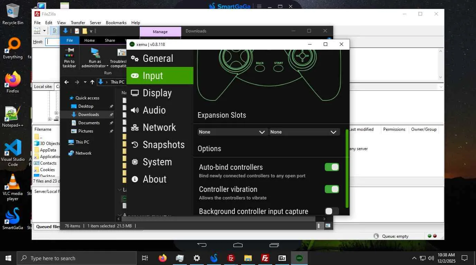This screenshot has height=265, width=476.
Task: Open the Windows Start menu
Action: point(8,258)
